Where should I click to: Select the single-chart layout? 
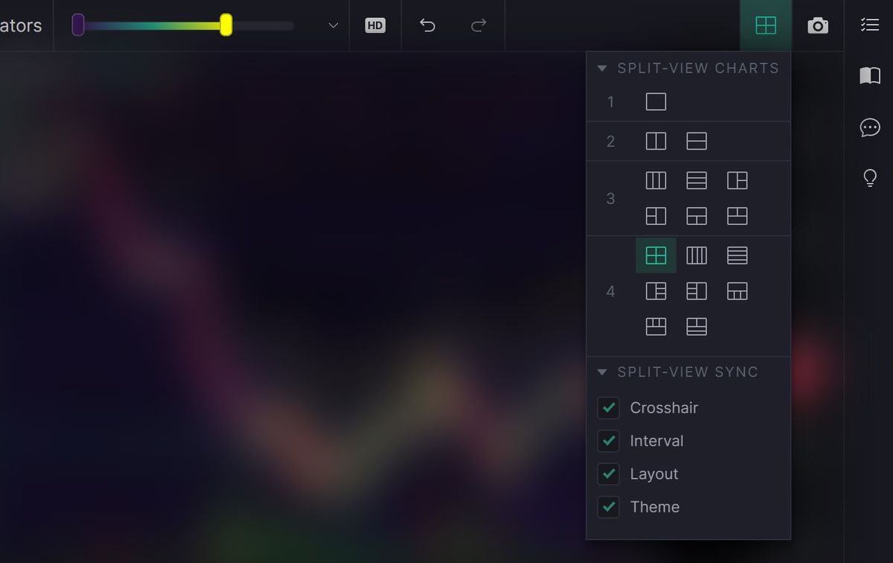coord(656,101)
